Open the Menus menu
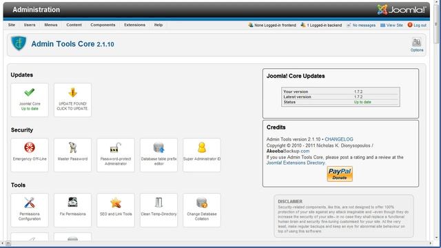Screen dimensions: 441x248 tap(51, 25)
